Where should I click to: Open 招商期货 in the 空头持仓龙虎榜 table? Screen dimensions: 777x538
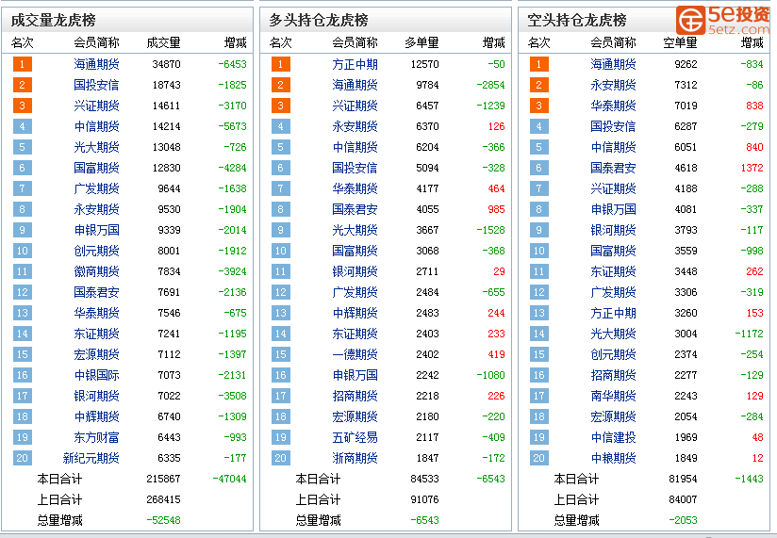(613, 375)
